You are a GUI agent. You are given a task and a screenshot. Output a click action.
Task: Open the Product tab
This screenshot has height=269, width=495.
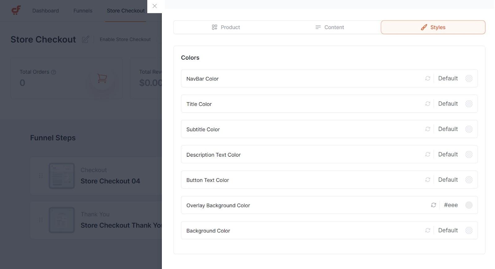tap(226, 27)
